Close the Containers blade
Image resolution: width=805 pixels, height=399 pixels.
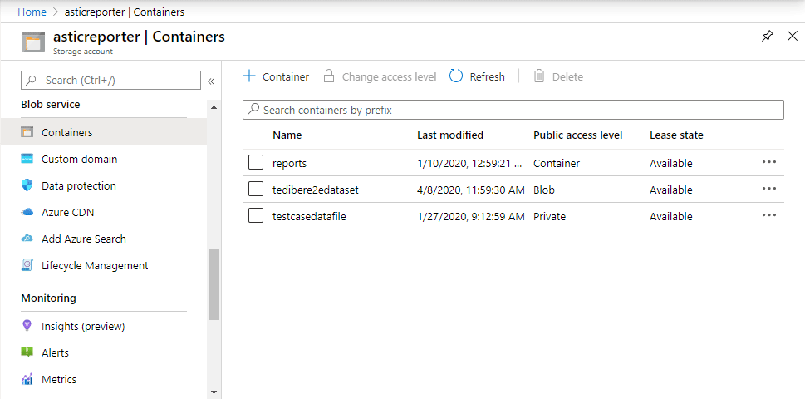[793, 36]
